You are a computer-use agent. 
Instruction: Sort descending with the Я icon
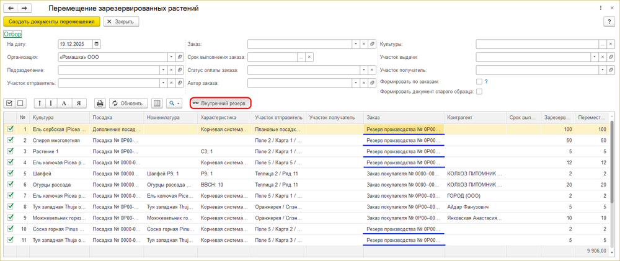tap(78, 103)
